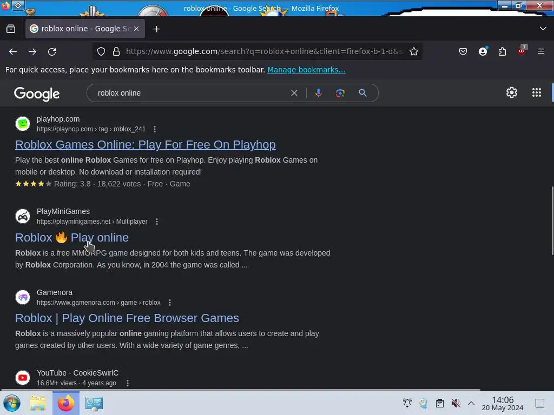The height and width of the screenshot is (415, 554).
Task: Open the system monitor taskbar app
Action: pyautogui.click(x=94, y=403)
